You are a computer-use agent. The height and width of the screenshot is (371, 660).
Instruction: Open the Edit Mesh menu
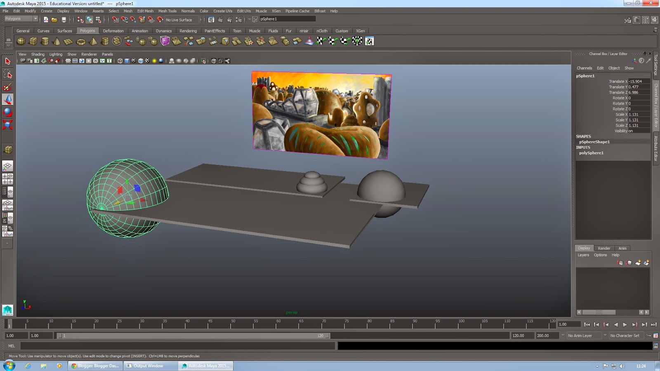pos(145,11)
